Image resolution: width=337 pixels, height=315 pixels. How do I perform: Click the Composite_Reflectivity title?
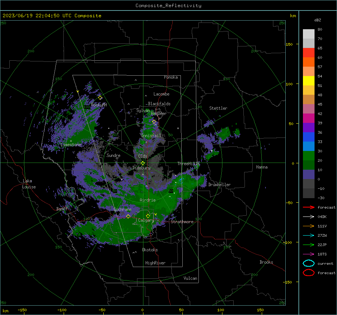pos(168,6)
